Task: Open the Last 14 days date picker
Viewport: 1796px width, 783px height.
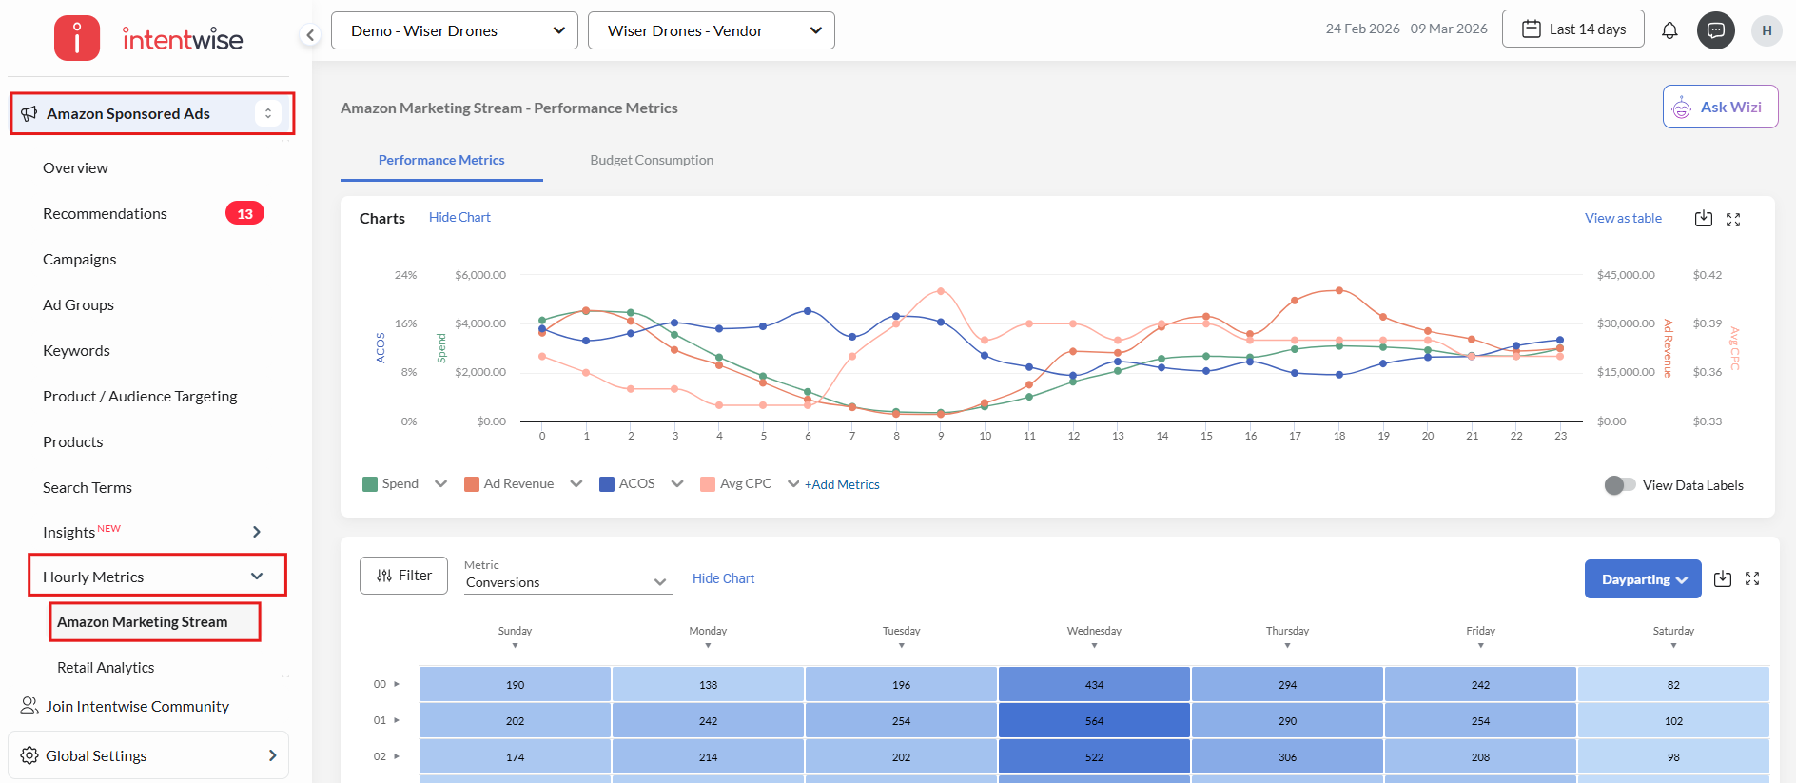Action: (1573, 29)
